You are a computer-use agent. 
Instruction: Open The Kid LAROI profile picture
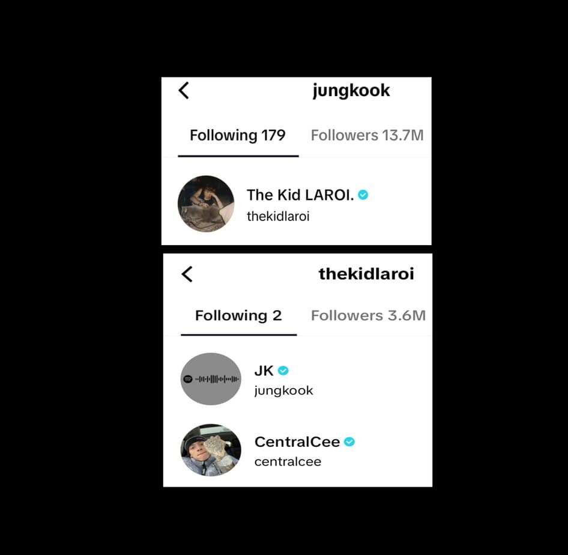pyautogui.click(x=206, y=204)
